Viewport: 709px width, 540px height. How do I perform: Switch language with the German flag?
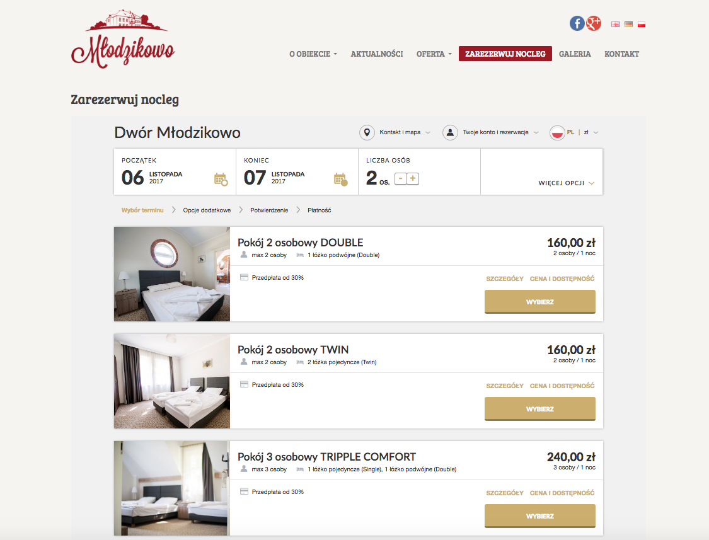click(x=628, y=25)
